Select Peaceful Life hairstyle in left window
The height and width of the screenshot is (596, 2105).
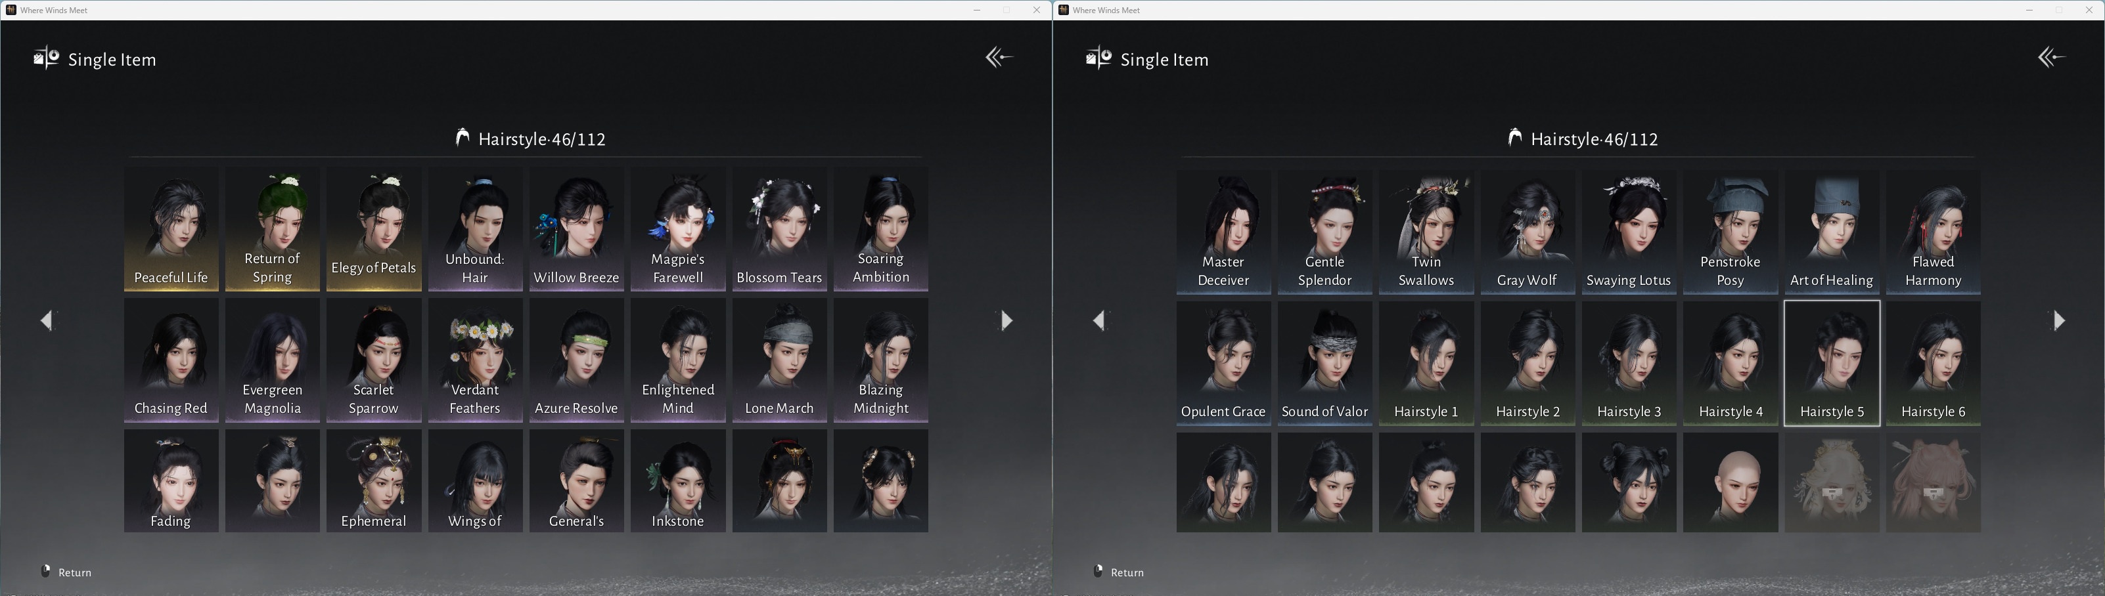(x=171, y=230)
